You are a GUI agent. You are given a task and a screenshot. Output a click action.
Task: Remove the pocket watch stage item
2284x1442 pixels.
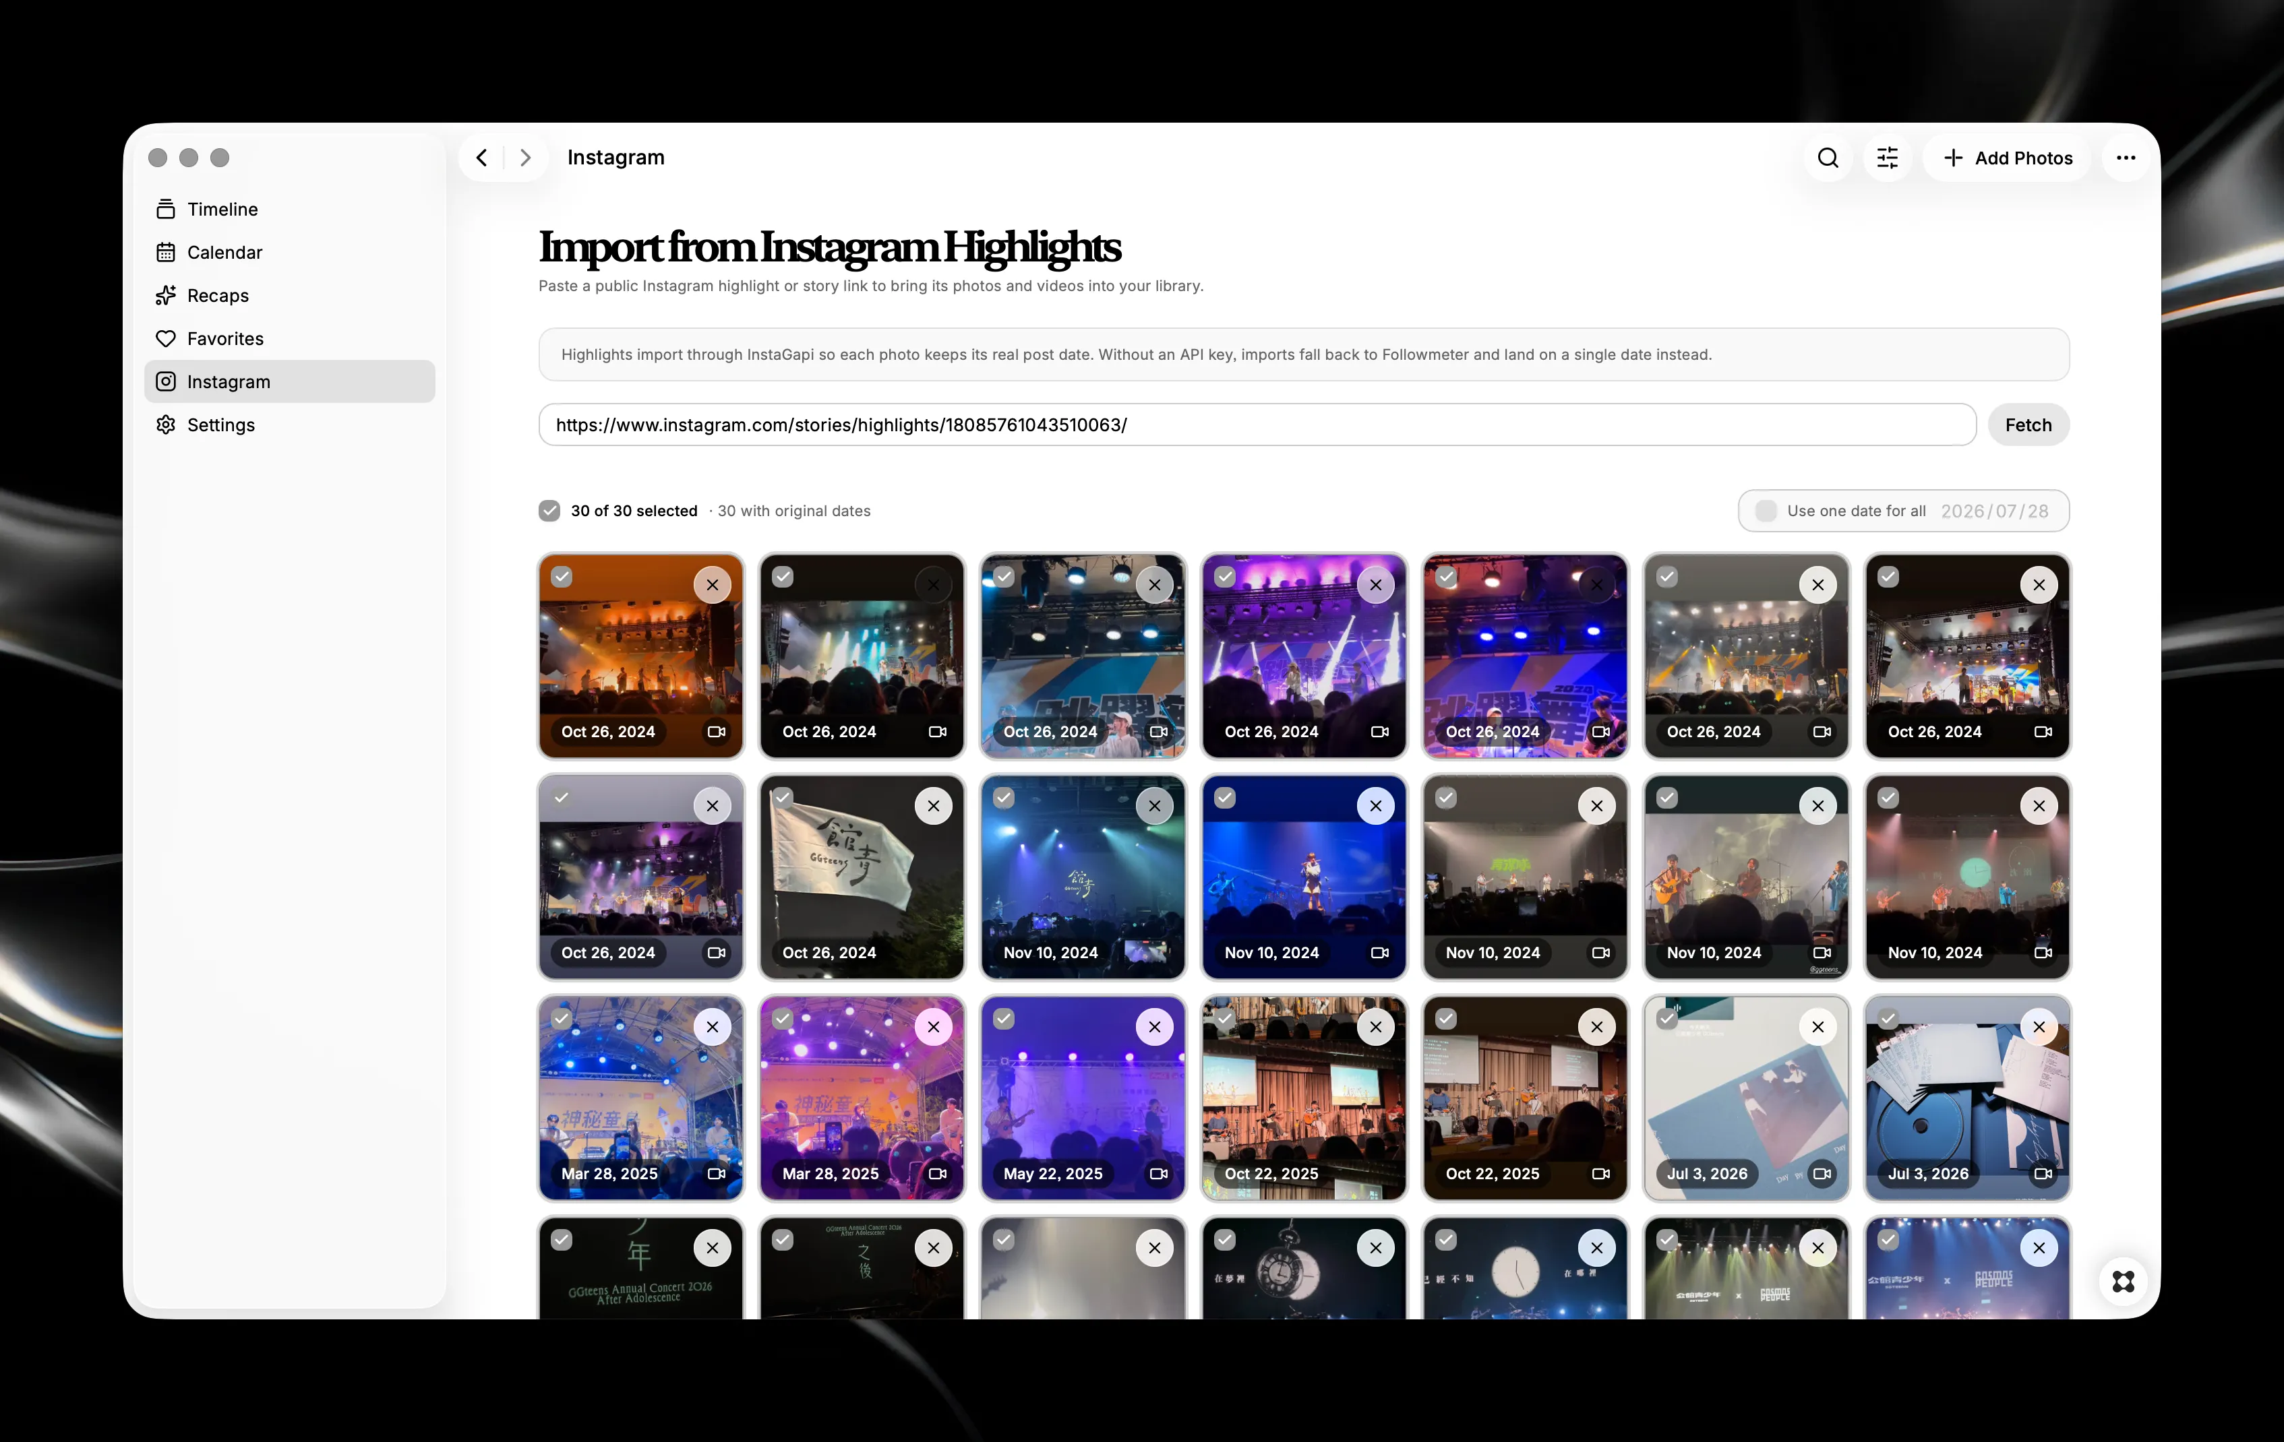[x=1375, y=1248]
